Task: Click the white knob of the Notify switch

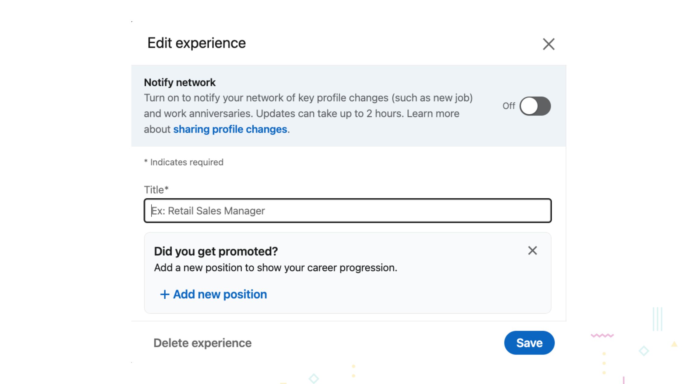Action: [x=529, y=106]
